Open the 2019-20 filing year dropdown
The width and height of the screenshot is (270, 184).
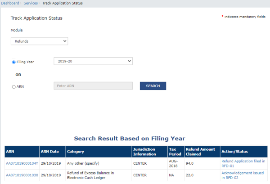93,61
